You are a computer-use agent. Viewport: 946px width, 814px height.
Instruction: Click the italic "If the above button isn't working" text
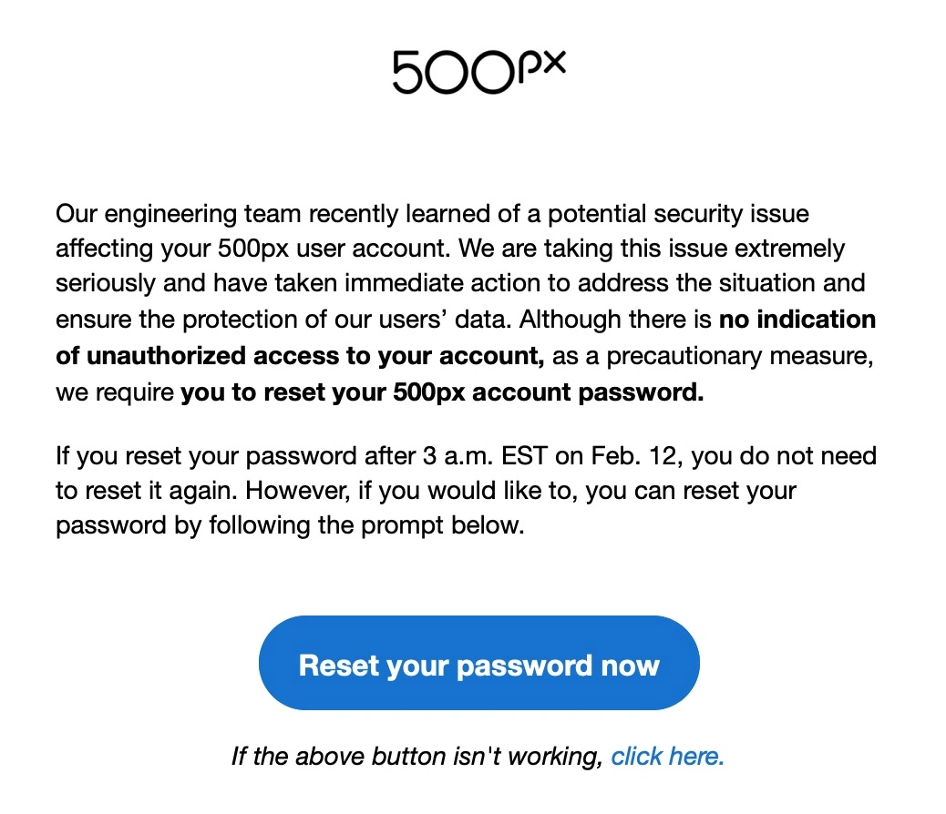coord(416,756)
